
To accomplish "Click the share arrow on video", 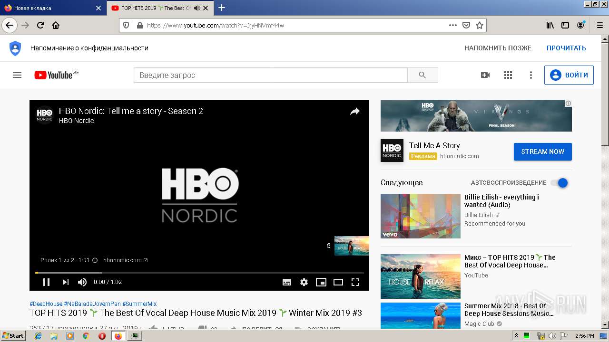I will tap(355, 112).
